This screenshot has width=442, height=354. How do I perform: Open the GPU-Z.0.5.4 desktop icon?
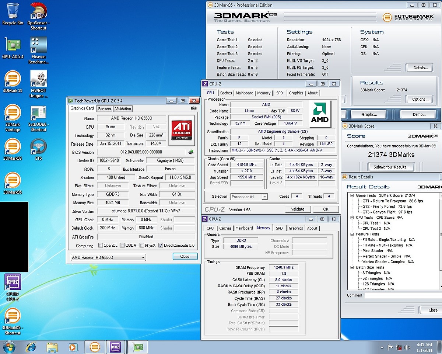(13, 48)
